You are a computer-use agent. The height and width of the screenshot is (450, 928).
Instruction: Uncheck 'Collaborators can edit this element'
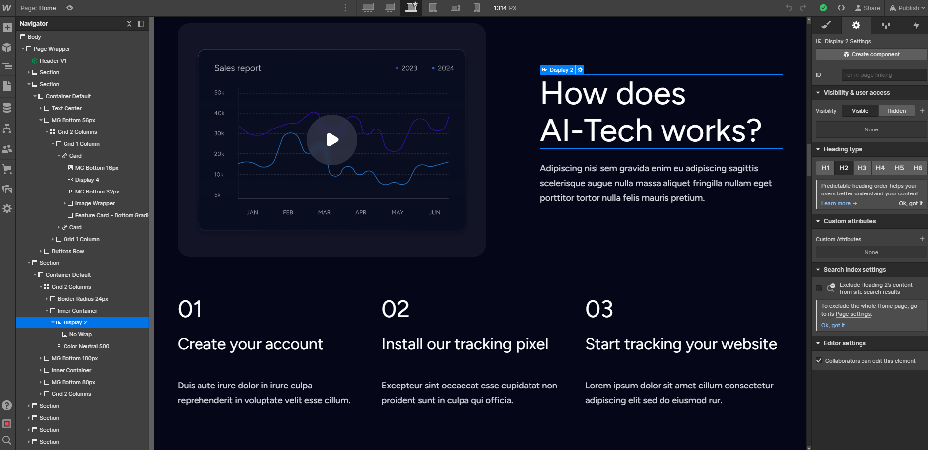819,361
